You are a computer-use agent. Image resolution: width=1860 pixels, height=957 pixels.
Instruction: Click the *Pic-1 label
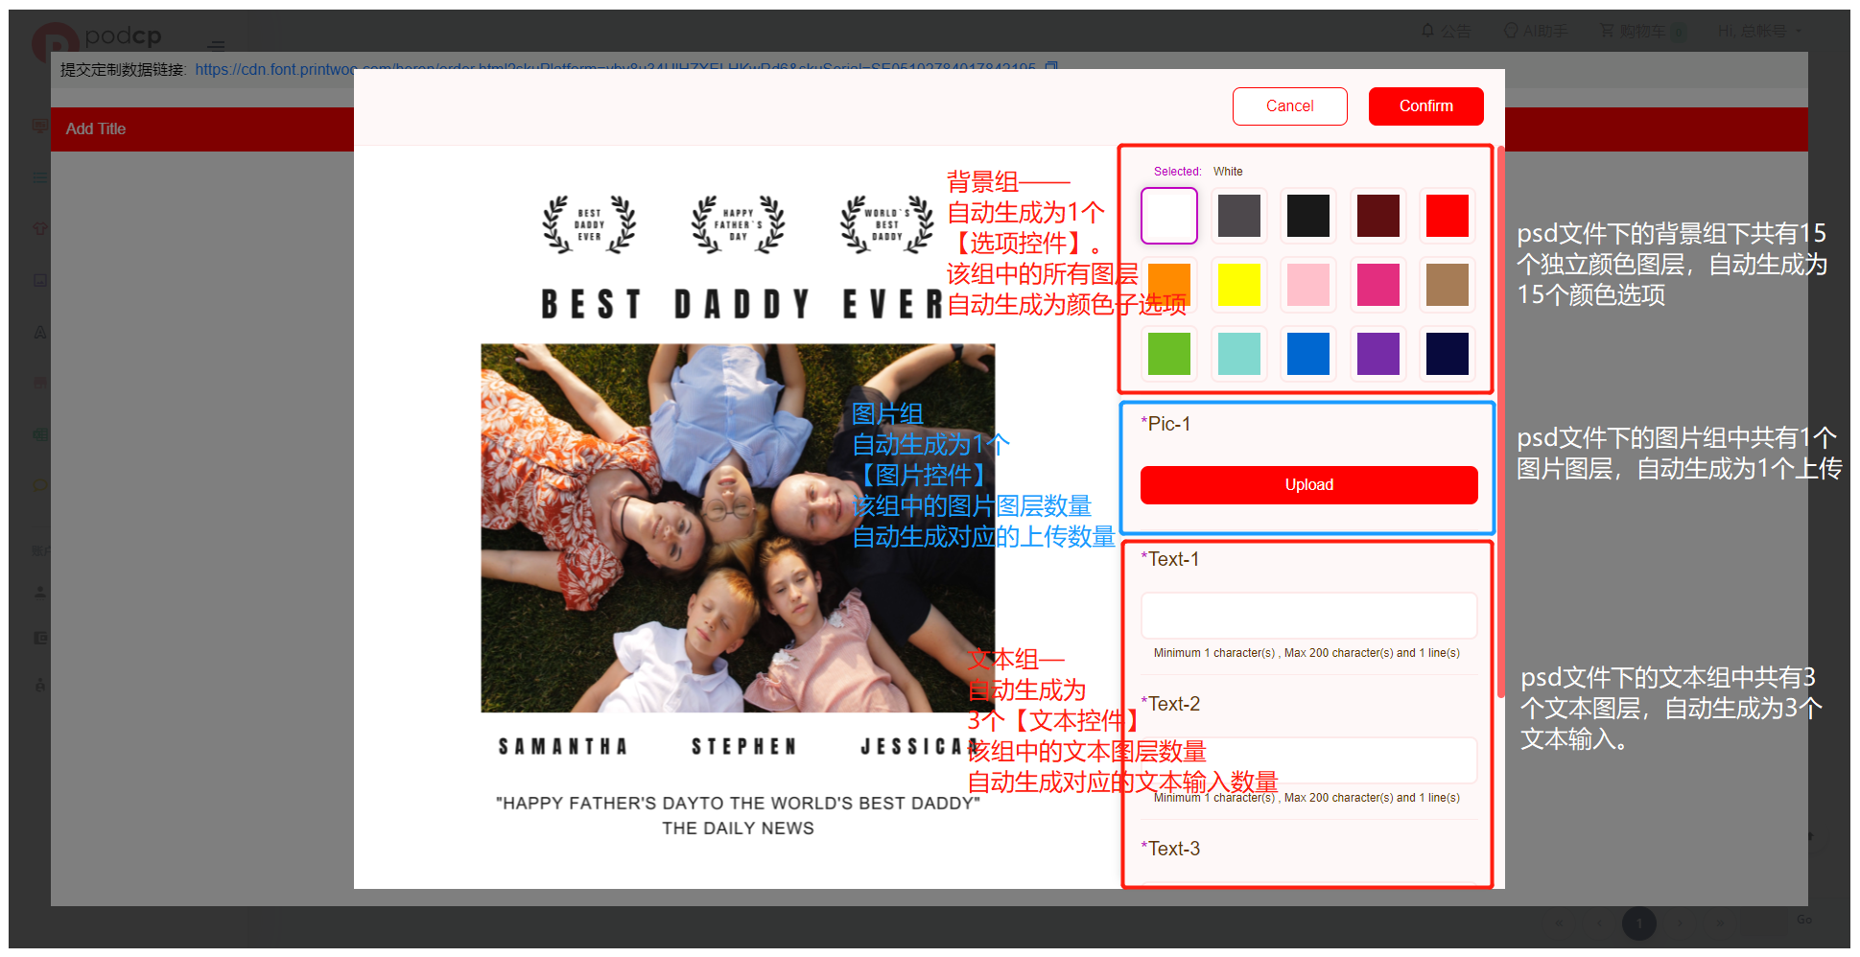pyautogui.click(x=1165, y=424)
